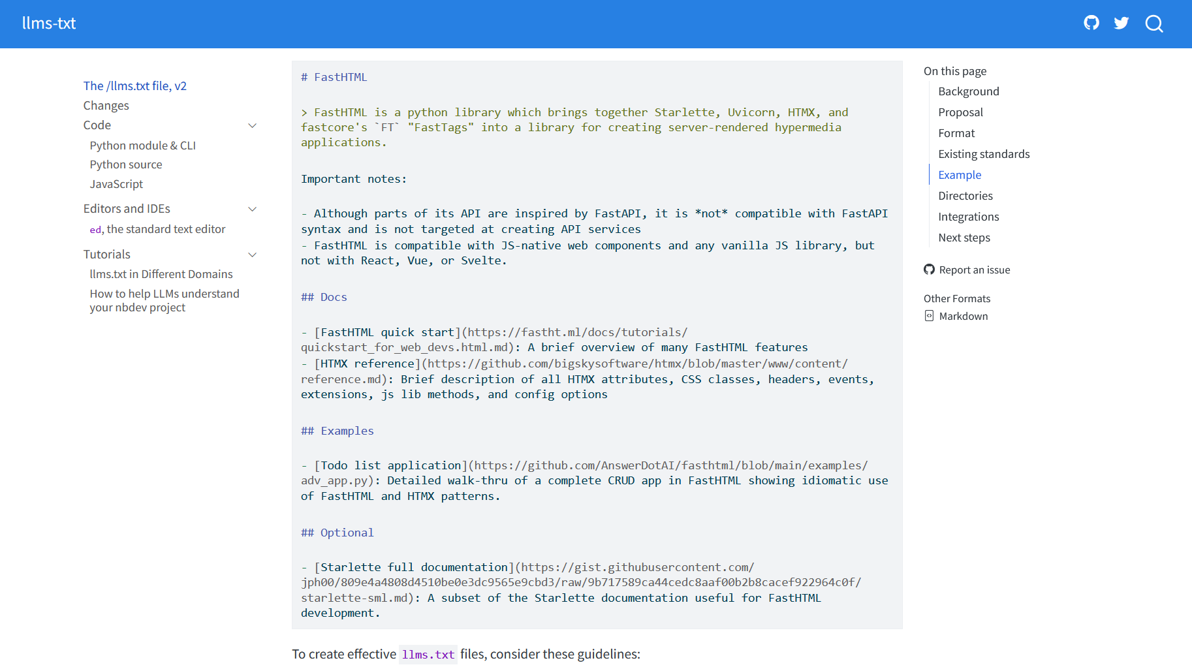Go to llms-txt site title
This screenshot has height=669, width=1192.
point(49,23)
